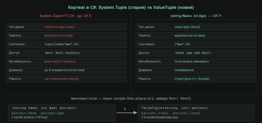The image size is (262, 123).
Task: Select '.Item1 .Item2 (readonly)' access text
Action: [62, 53]
